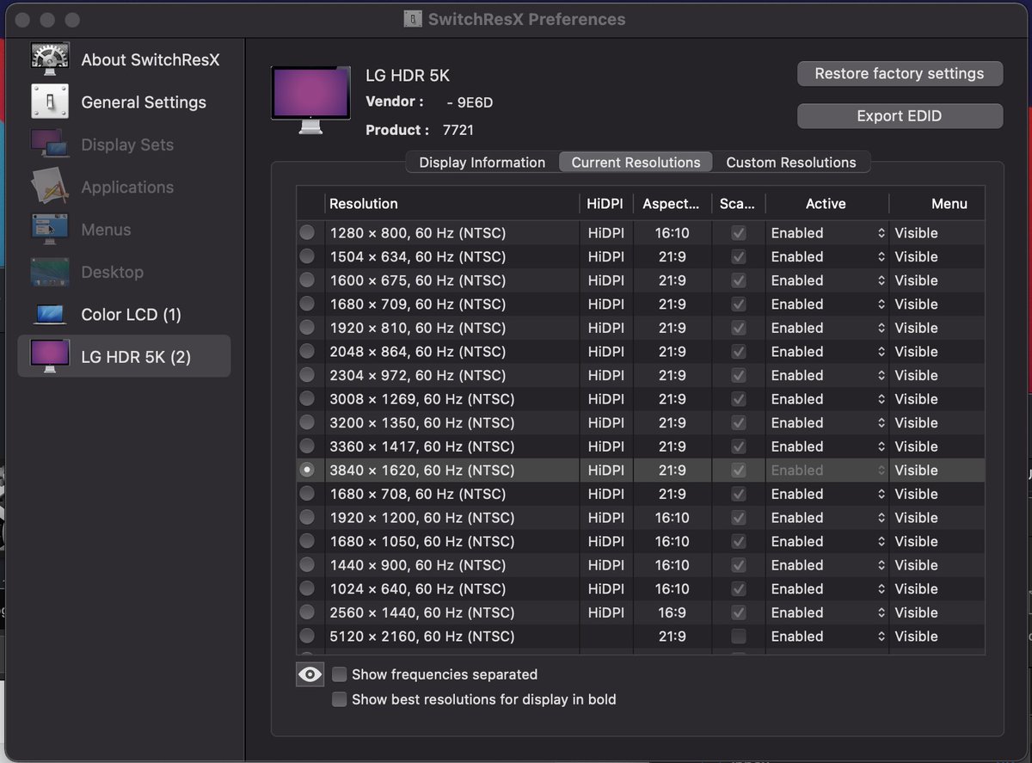This screenshot has height=763, width=1032.
Task: Switch to Custom Resolutions tab
Action: click(x=791, y=163)
